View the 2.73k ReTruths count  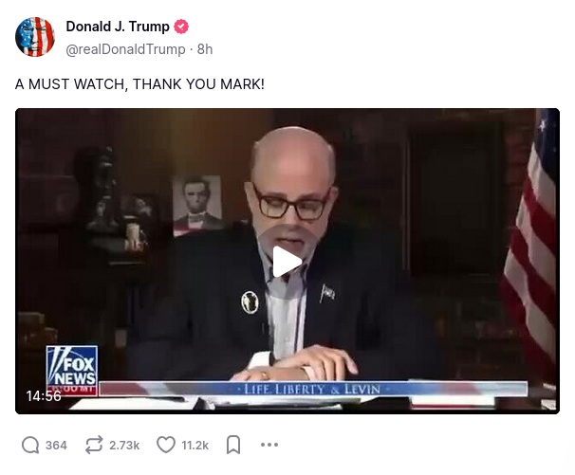click(124, 445)
